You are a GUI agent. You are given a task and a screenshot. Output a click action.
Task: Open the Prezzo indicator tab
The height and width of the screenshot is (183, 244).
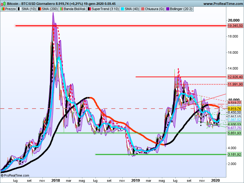coord(10,9)
